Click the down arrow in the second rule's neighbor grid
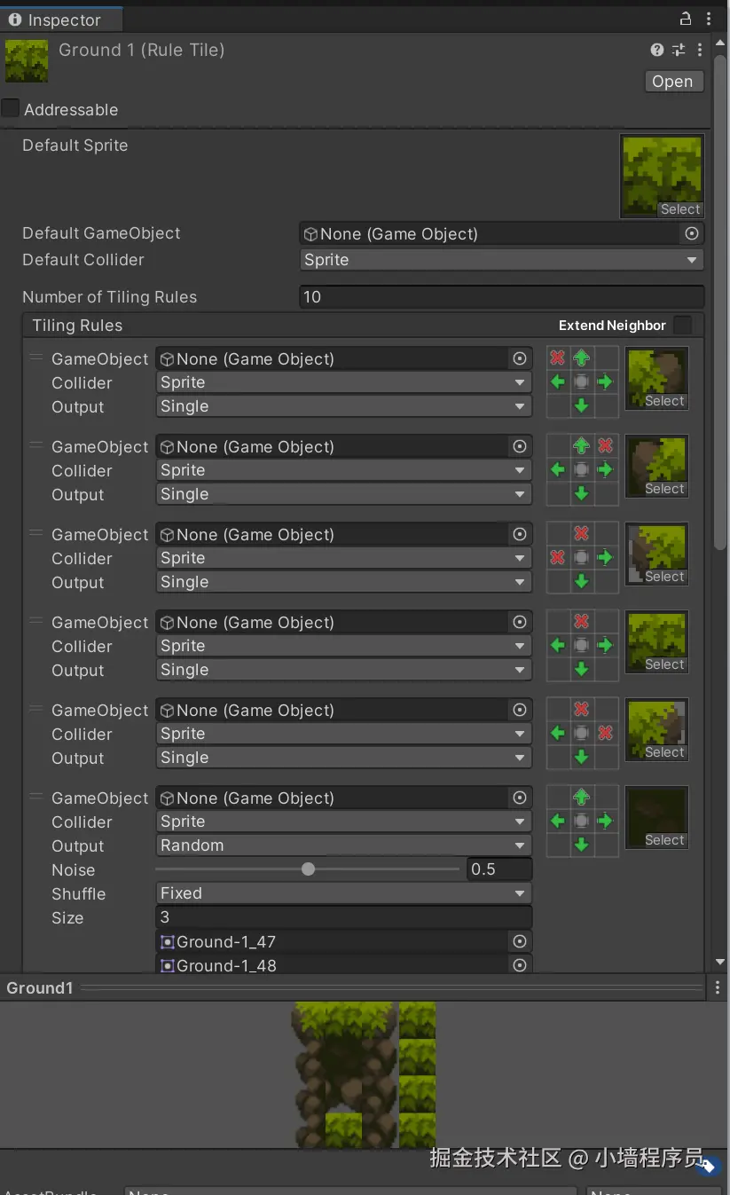The width and height of the screenshot is (730, 1195). click(x=581, y=494)
